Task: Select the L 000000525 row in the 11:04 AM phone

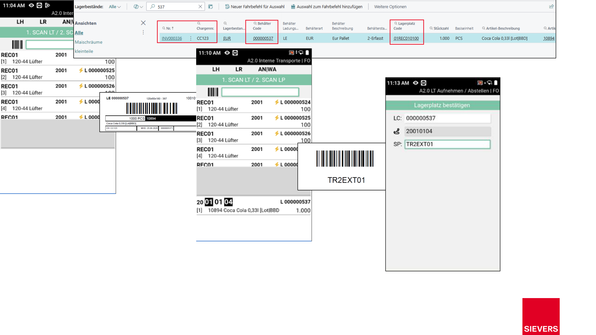Action: (x=58, y=74)
